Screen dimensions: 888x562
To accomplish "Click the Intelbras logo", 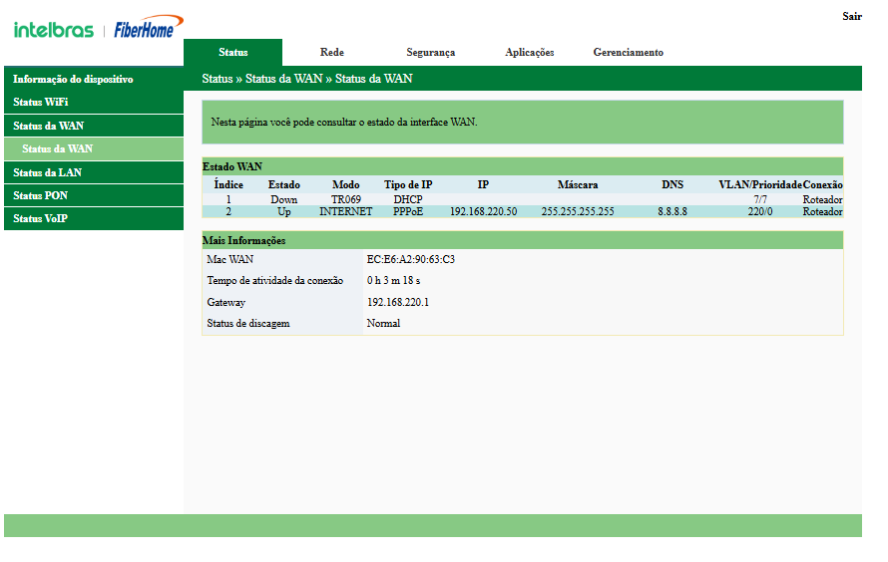I will (x=55, y=29).
